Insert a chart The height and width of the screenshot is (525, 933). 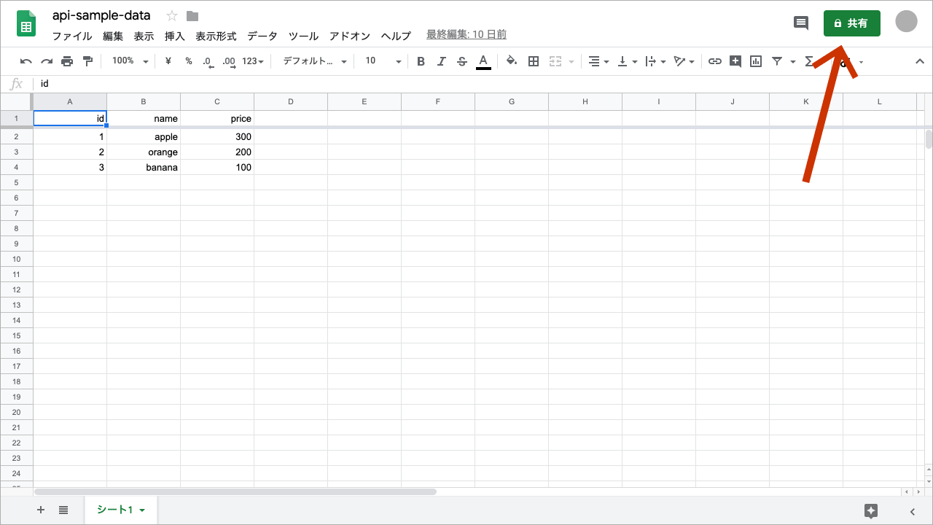click(x=755, y=61)
